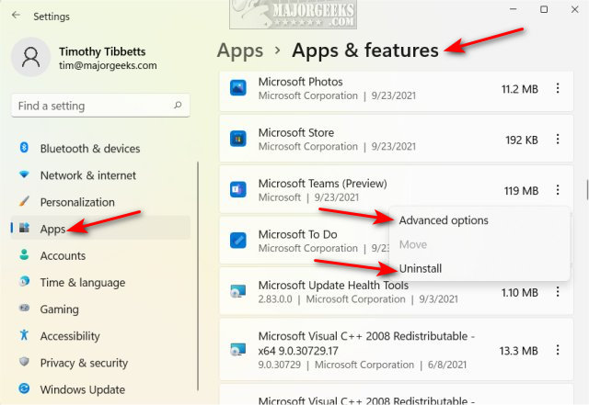
Task: Open options menu for Microsoft Update Health Tools
Action: [557, 292]
